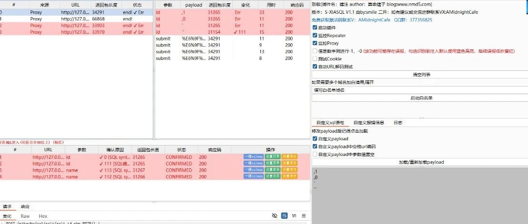Click green 设置目录 button in ✓ 0 row

coord(272,157)
